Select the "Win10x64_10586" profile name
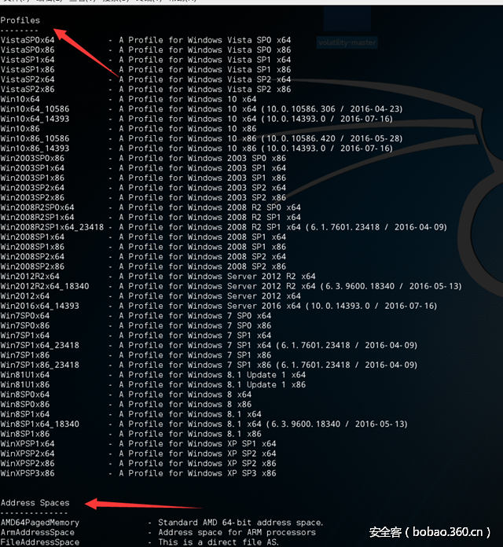 click(35, 108)
